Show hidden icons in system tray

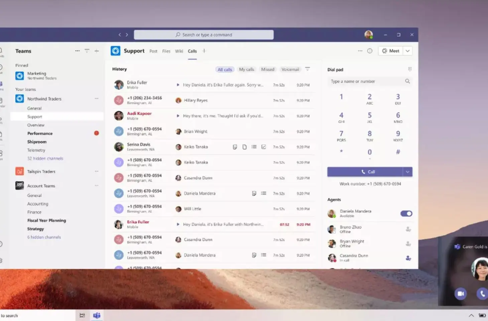pyautogui.click(x=471, y=315)
